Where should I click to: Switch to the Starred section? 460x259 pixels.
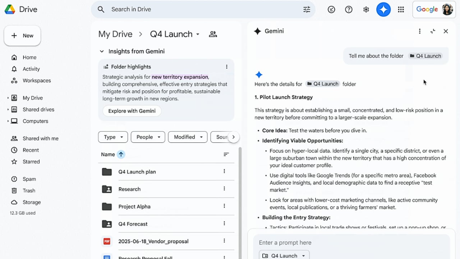click(x=31, y=162)
